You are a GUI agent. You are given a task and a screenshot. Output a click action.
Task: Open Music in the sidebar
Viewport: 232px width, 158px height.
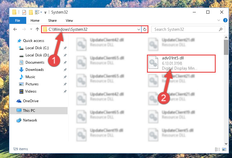click(x=30, y=77)
